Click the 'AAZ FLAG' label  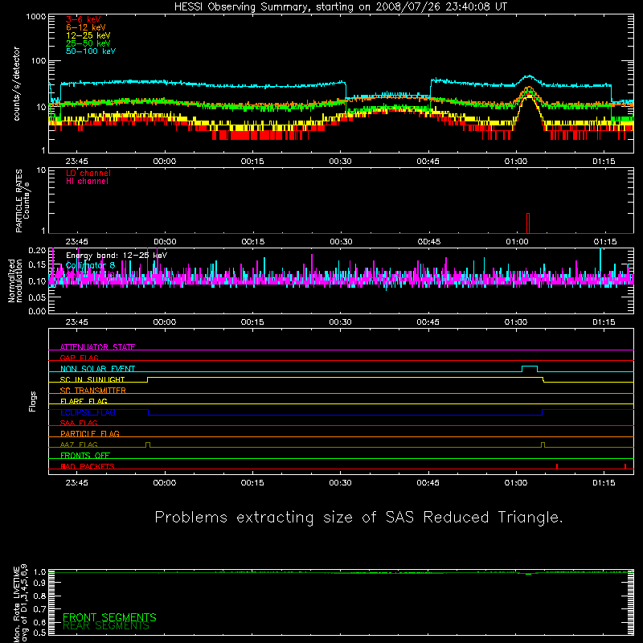point(79,444)
